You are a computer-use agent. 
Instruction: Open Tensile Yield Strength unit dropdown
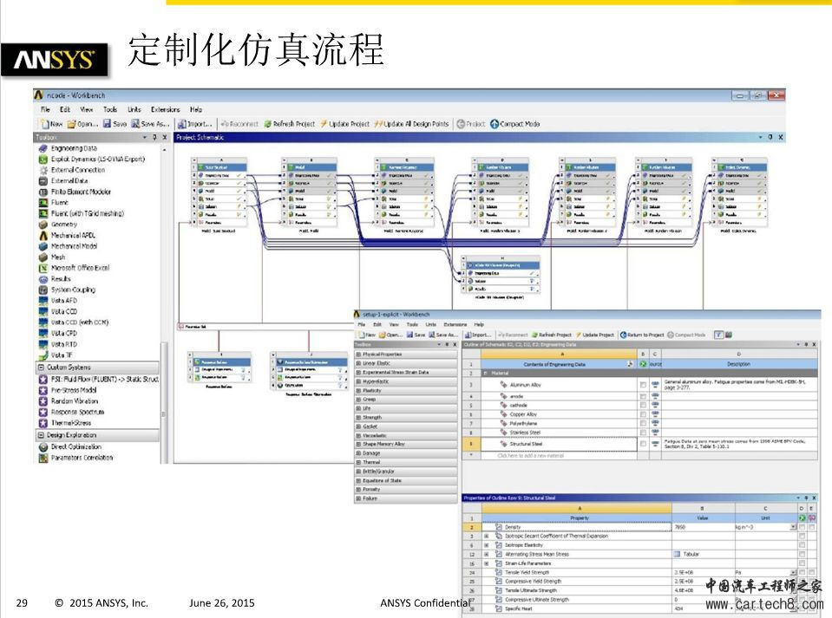793,572
